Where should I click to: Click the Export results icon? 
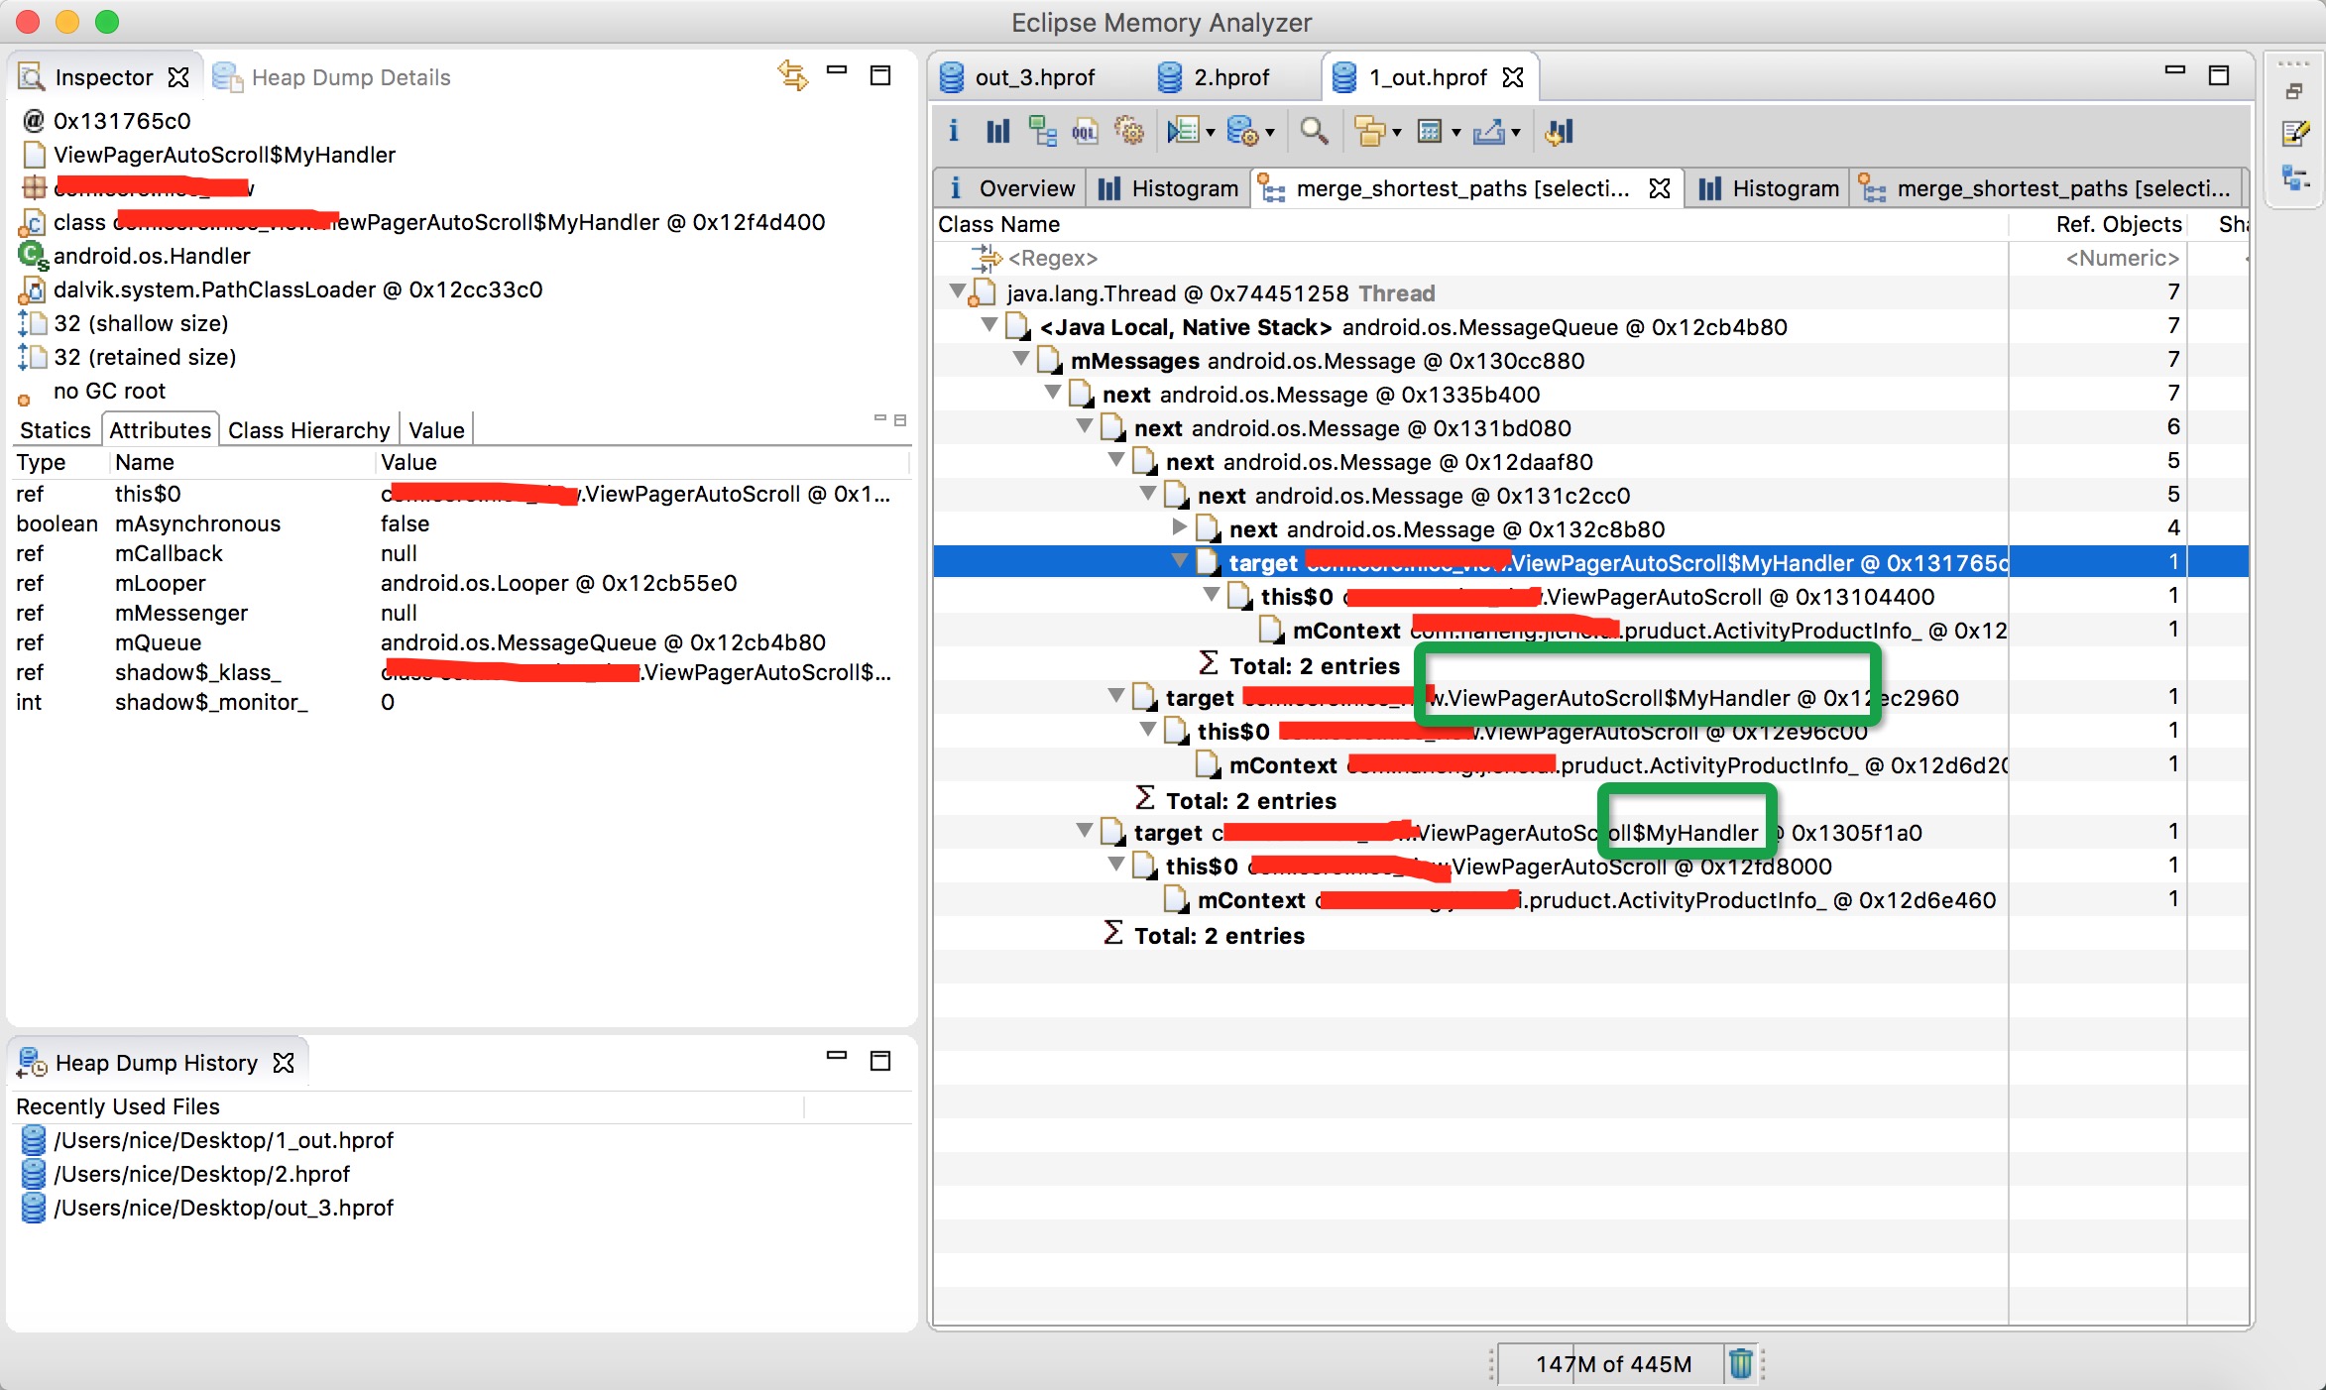[1489, 131]
